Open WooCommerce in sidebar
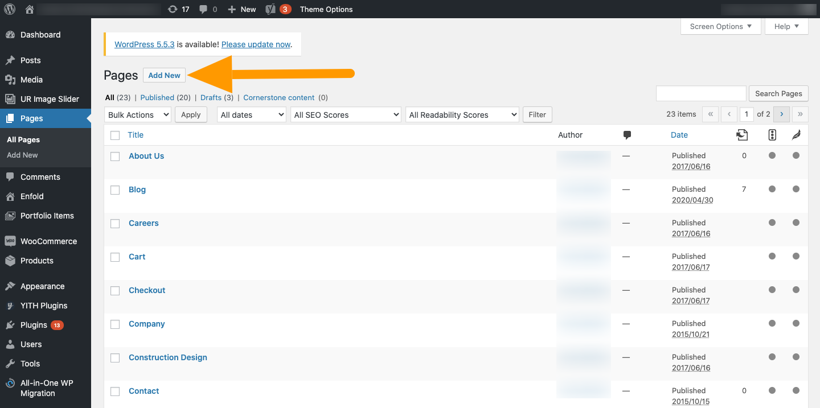Screen dimensions: 820x408 [x=46, y=241]
